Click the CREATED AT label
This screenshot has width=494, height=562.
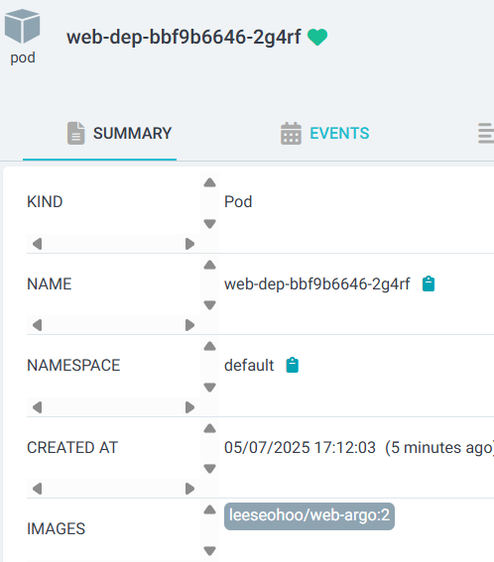pyautogui.click(x=72, y=448)
